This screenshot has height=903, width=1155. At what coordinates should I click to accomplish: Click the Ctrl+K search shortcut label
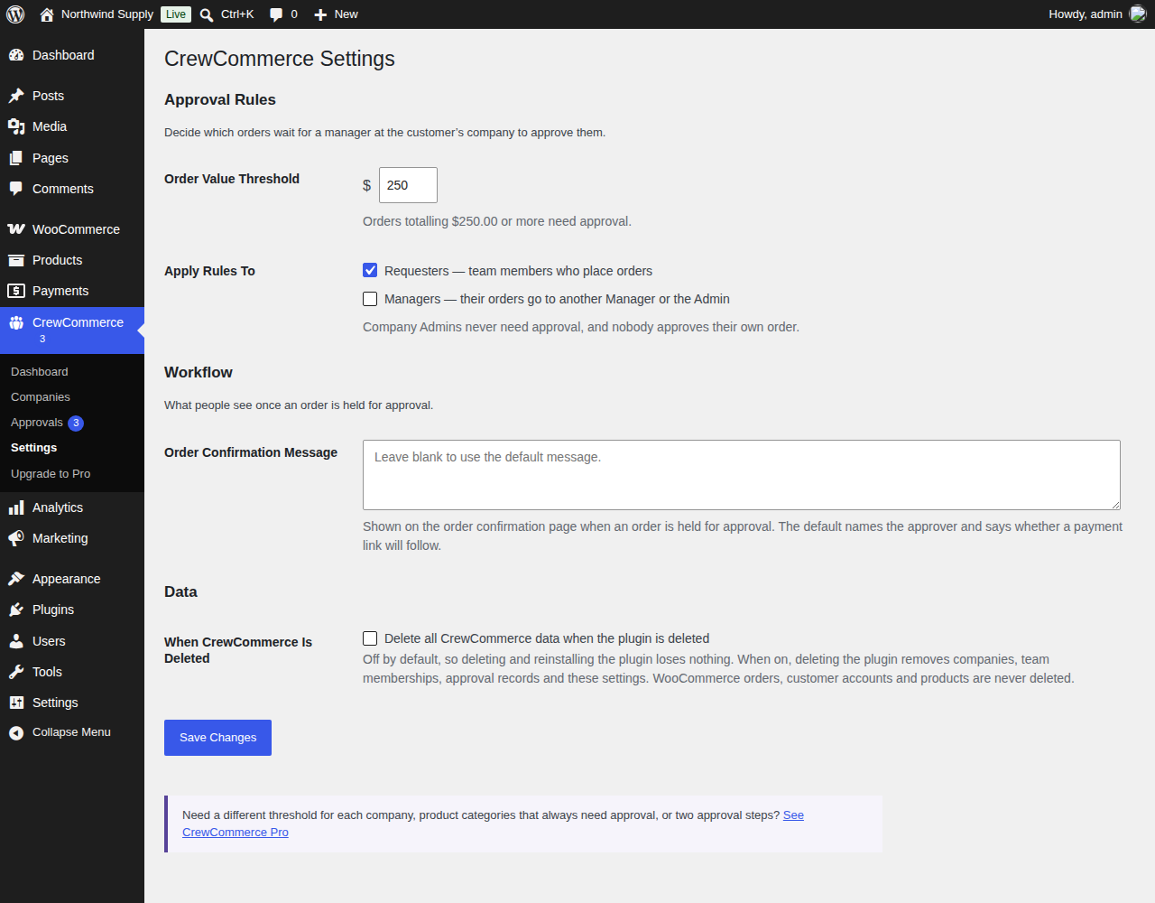point(237,14)
